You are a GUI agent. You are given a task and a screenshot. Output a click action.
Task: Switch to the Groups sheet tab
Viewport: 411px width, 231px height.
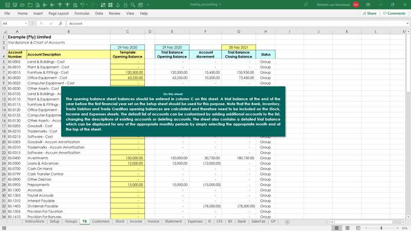coord(71,222)
